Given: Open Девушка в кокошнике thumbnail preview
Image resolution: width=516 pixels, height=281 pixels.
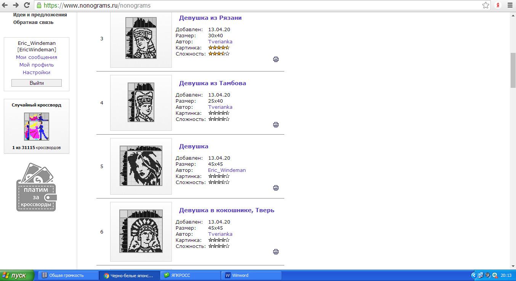Looking at the screenshot, I should pyautogui.click(x=141, y=231).
